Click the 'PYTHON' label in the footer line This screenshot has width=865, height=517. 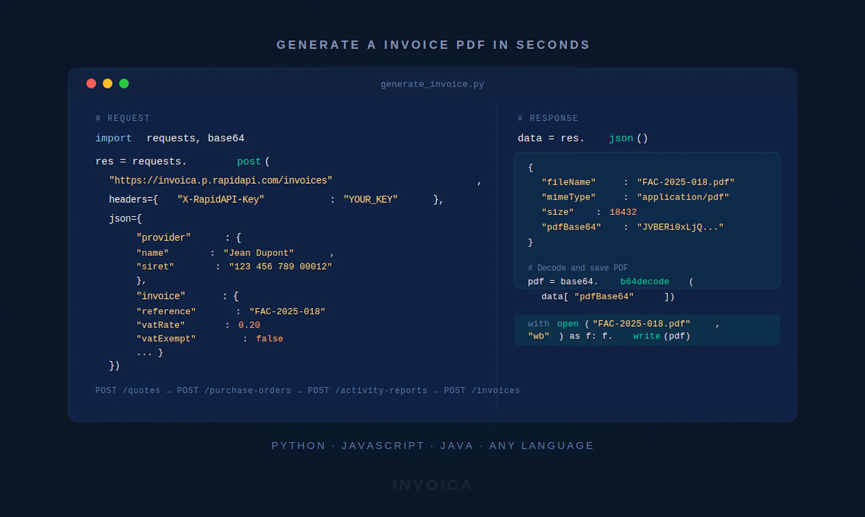tap(298, 446)
